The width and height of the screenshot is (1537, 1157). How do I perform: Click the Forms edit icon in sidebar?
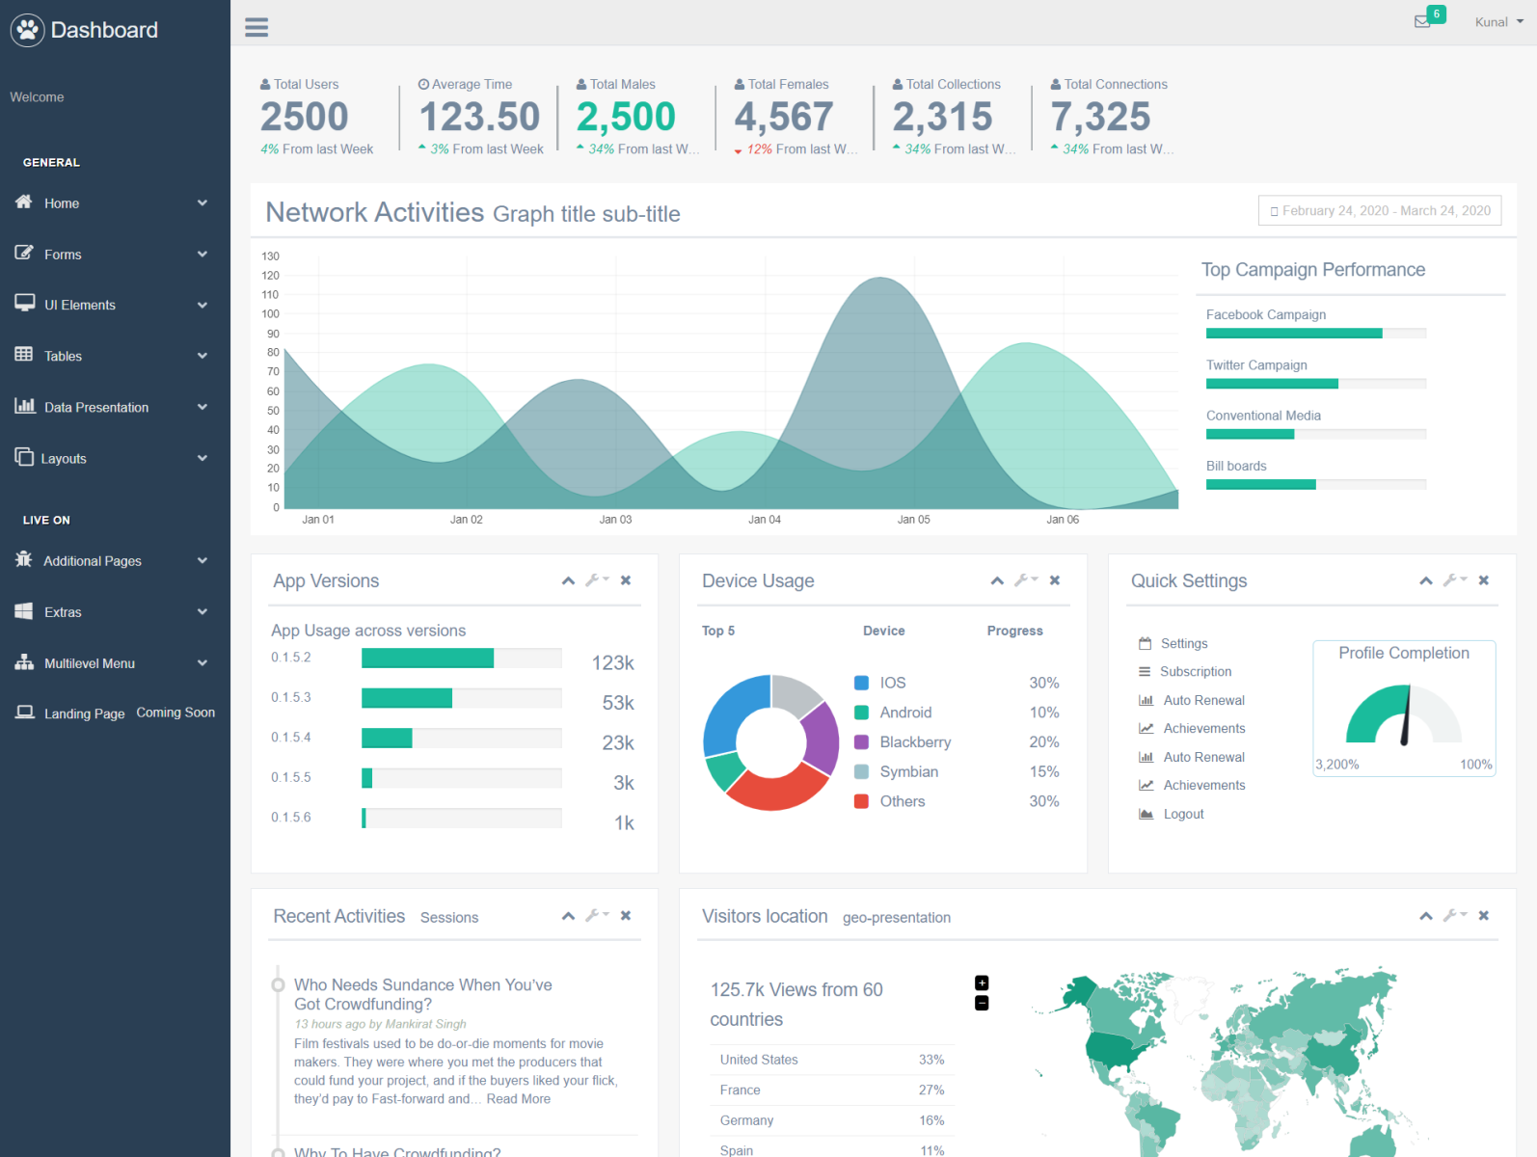(24, 253)
